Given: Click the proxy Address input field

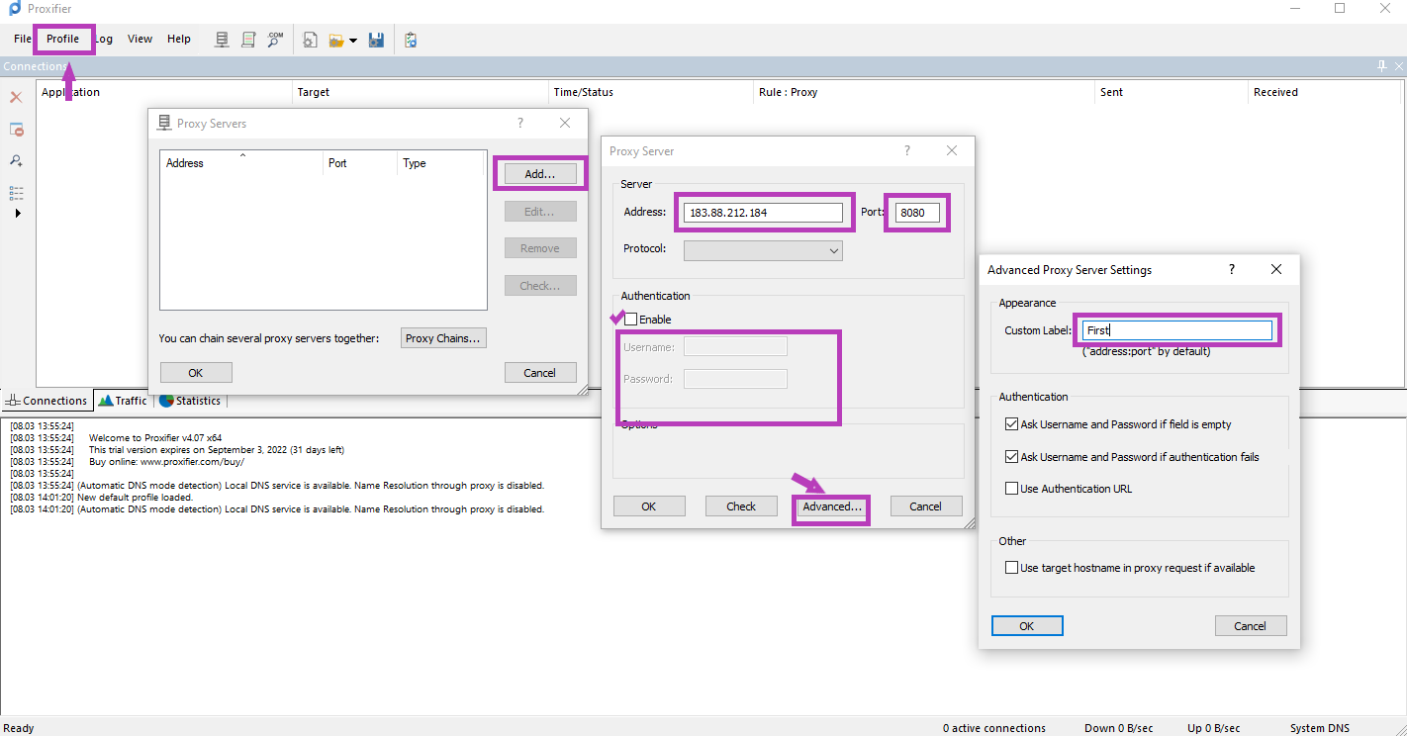Looking at the screenshot, I should pos(763,213).
